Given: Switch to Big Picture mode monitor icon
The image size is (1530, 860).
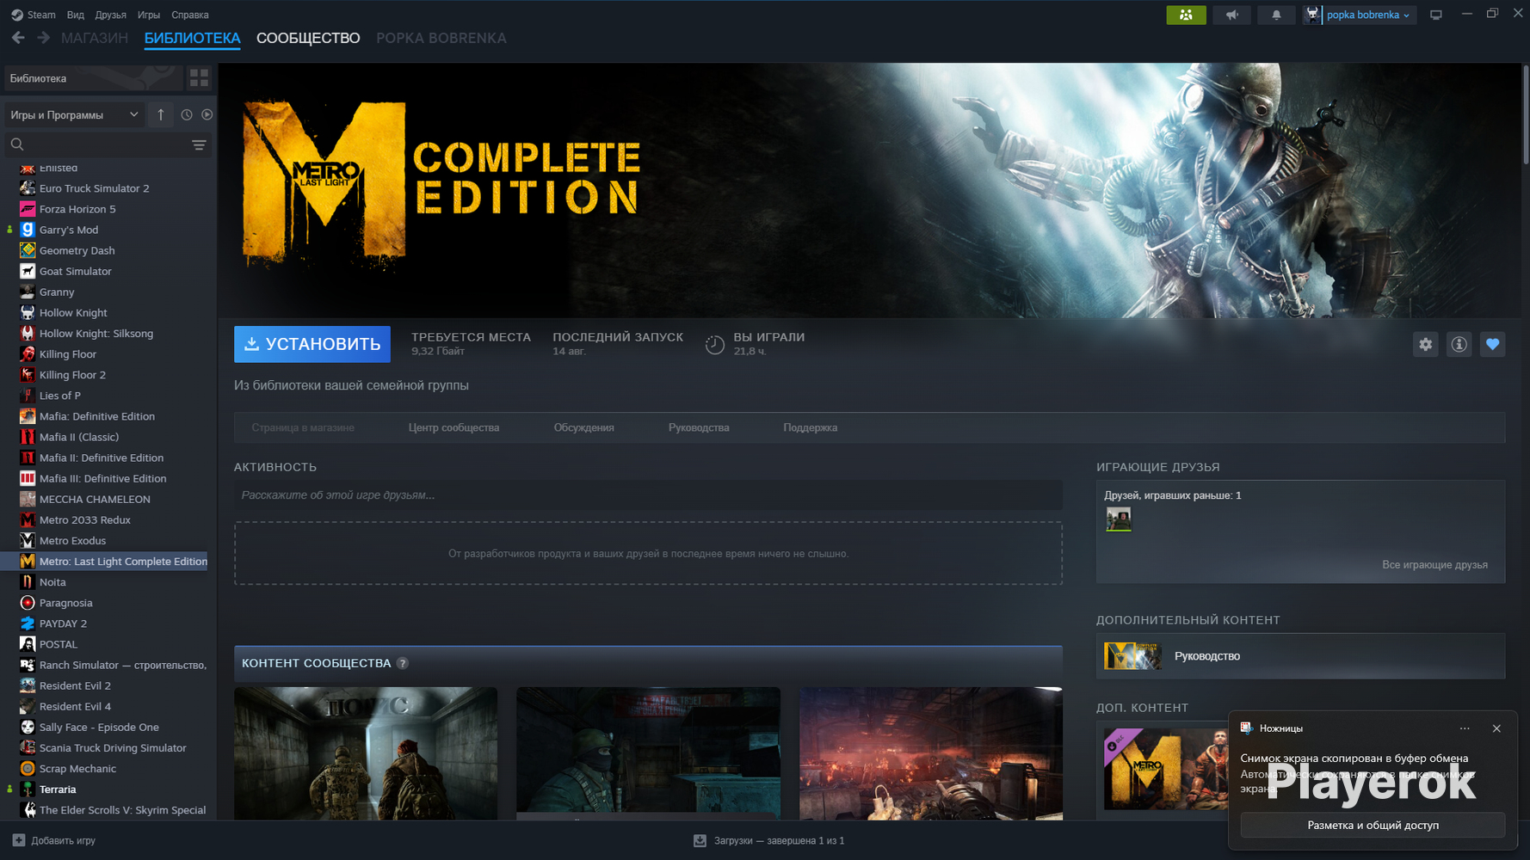Looking at the screenshot, I should 1436,15.
